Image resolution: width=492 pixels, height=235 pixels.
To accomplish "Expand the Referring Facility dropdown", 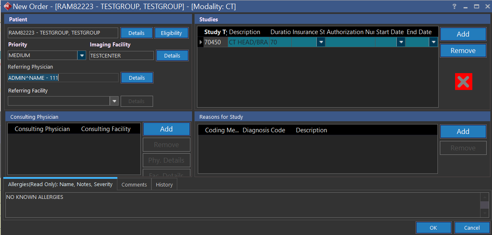I will point(114,101).
